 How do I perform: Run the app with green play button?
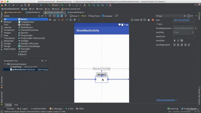(x=62, y=5)
